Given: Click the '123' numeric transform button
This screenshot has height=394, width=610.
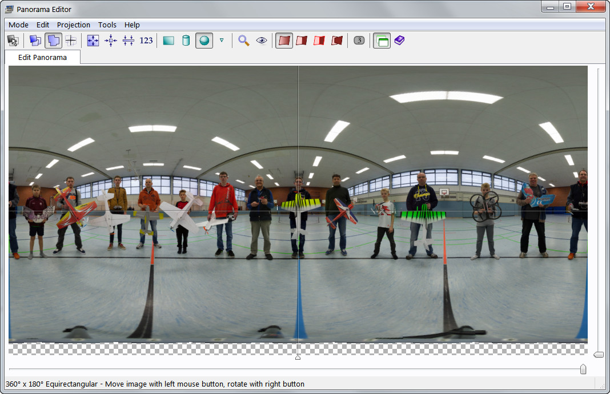Looking at the screenshot, I should click(146, 41).
